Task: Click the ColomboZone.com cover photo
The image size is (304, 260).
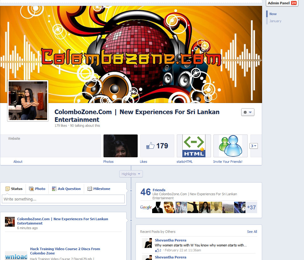Action: click(131, 54)
